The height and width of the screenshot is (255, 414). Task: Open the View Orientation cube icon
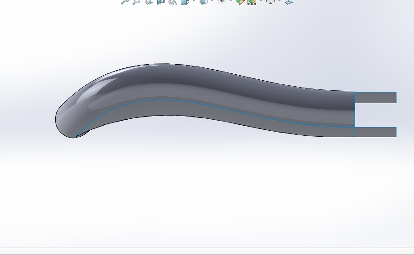click(x=185, y=1)
